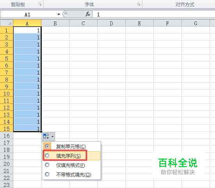Select column G header
This screenshot has height=188, width=215.
[x=195, y=23]
